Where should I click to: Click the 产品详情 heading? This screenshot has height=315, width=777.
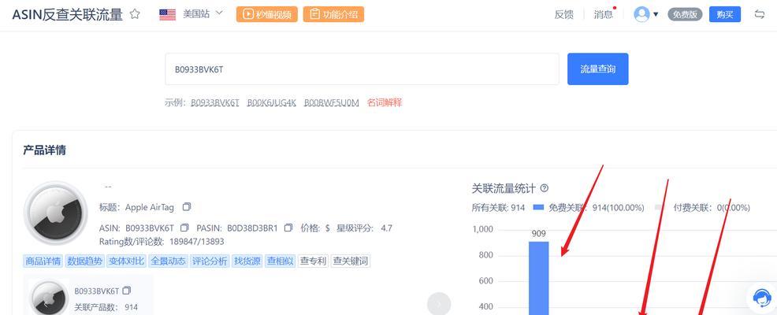(x=45, y=150)
